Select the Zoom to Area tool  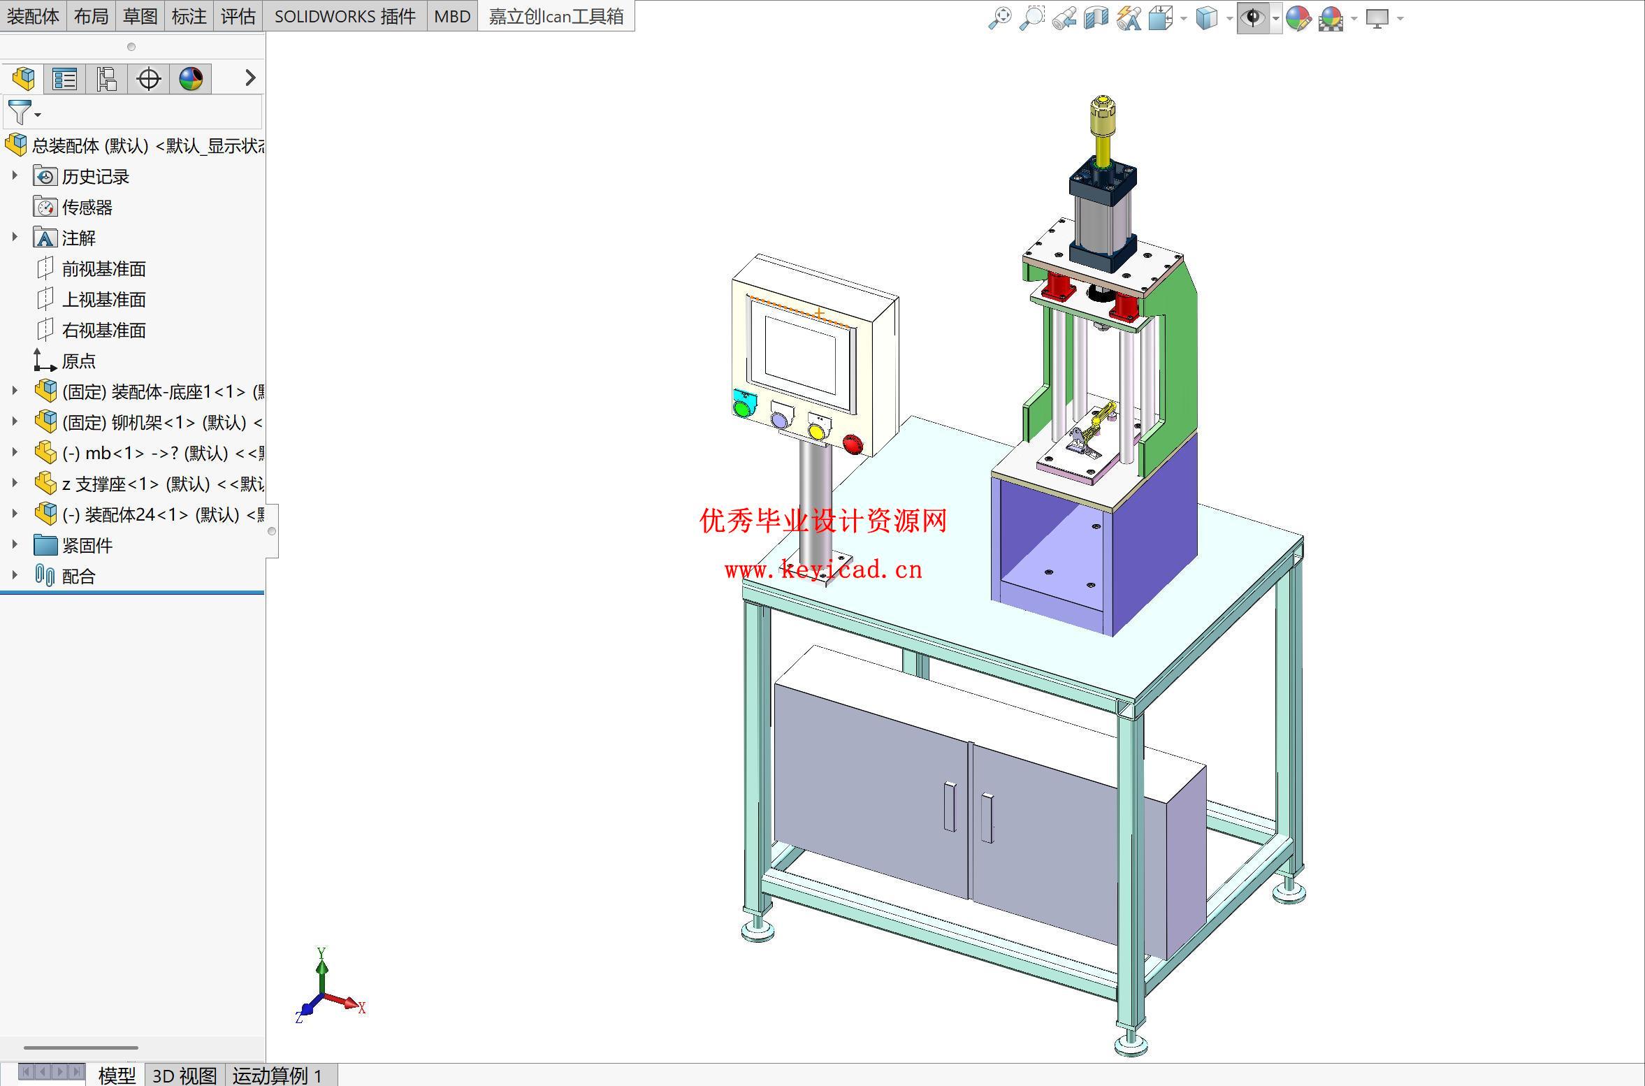click(x=1032, y=18)
